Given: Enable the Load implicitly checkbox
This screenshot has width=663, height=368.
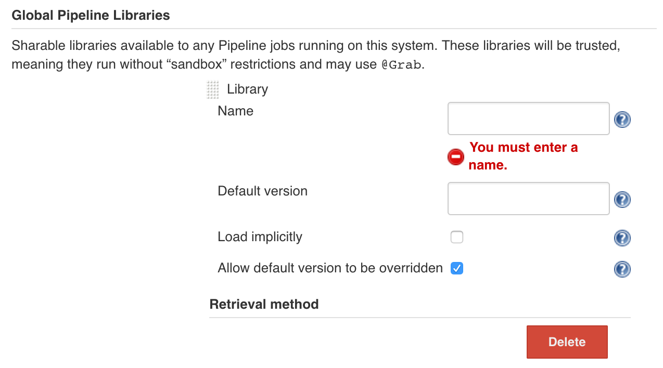Looking at the screenshot, I should tap(456, 238).
